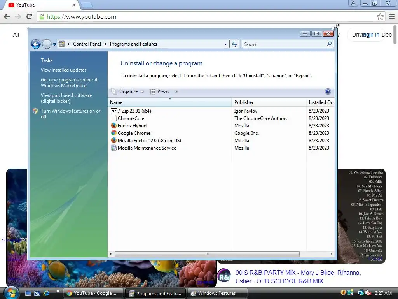Open Get new programs online at Windows Marketplace
398x299 pixels.
(69, 83)
